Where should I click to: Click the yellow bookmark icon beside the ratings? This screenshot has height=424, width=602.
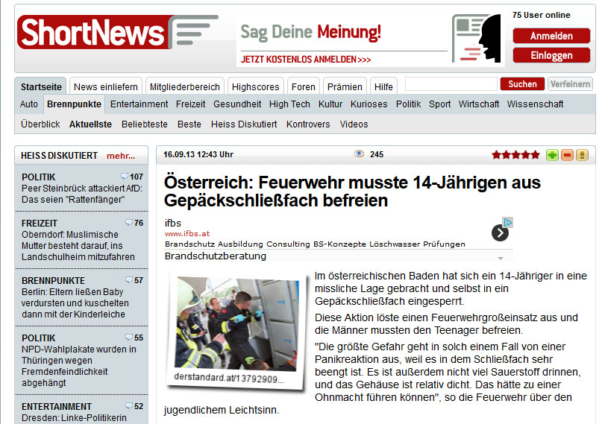pos(582,155)
